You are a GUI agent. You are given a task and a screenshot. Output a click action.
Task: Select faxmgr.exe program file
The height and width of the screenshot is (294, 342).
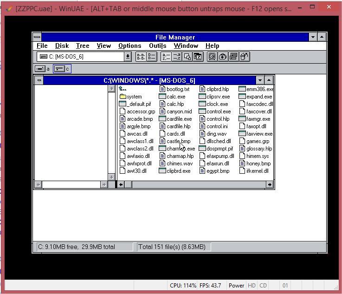(x=255, y=119)
